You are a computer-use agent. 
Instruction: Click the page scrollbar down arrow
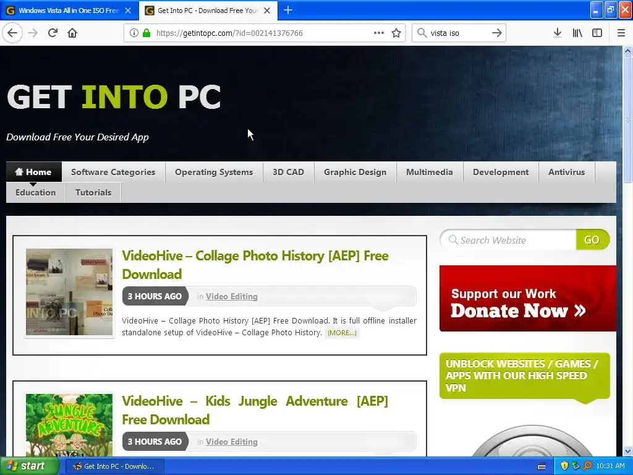tap(628, 451)
